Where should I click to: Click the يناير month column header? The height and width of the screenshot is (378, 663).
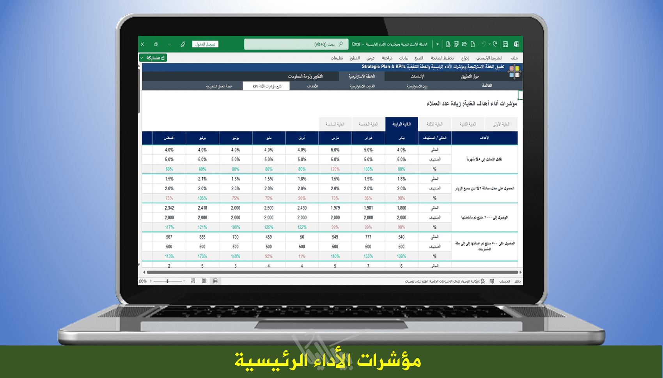pyautogui.click(x=401, y=138)
